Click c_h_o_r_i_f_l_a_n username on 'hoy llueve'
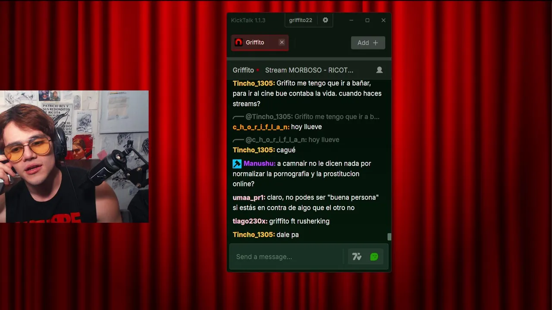The height and width of the screenshot is (310, 552). coord(261,127)
